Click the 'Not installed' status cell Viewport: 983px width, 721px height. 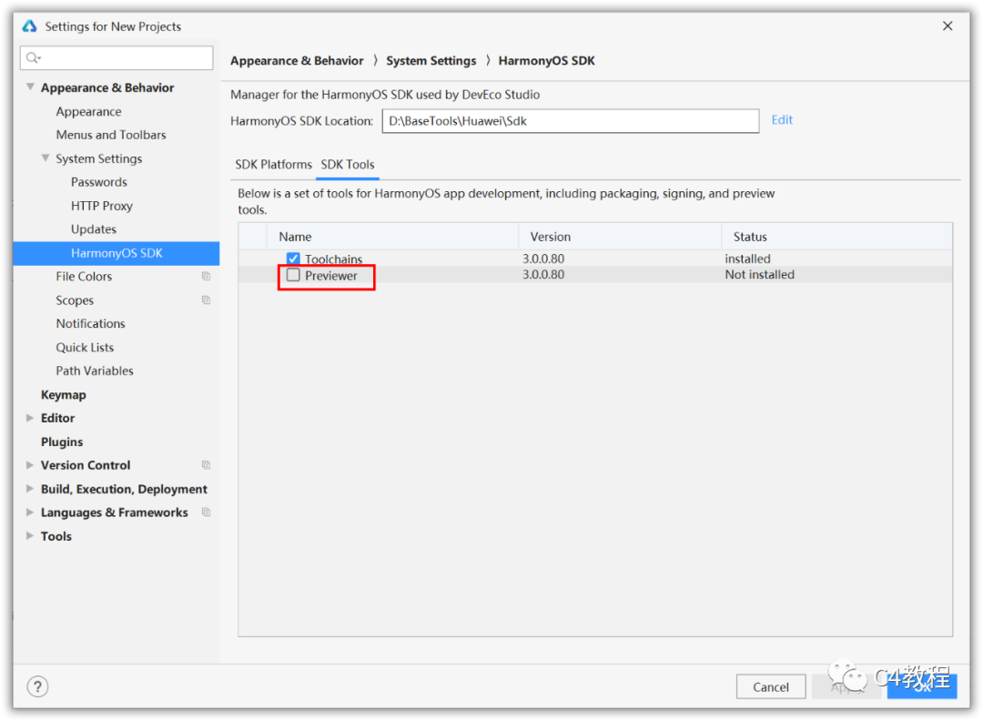[x=759, y=275]
